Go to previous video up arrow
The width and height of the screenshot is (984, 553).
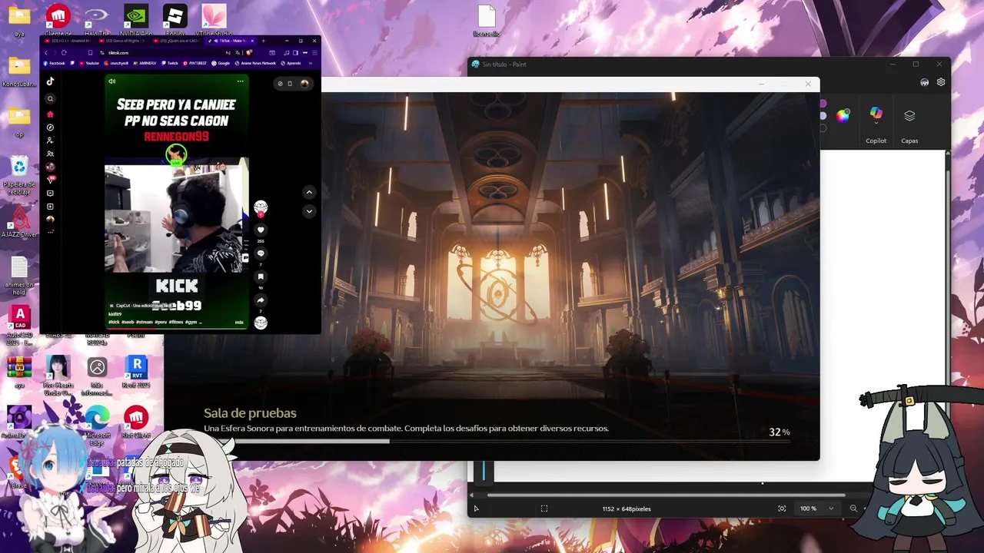pyautogui.click(x=309, y=192)
